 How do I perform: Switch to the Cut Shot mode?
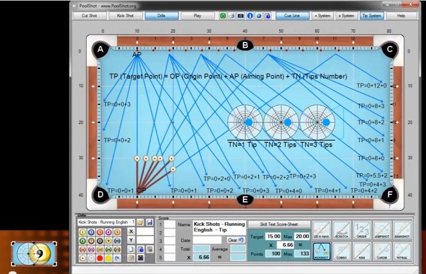pyautogui.click(x=89, y=16)
